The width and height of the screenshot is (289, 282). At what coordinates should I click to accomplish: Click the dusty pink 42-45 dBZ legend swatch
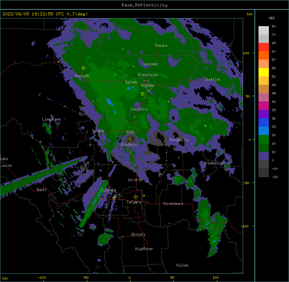click(264, 97)
